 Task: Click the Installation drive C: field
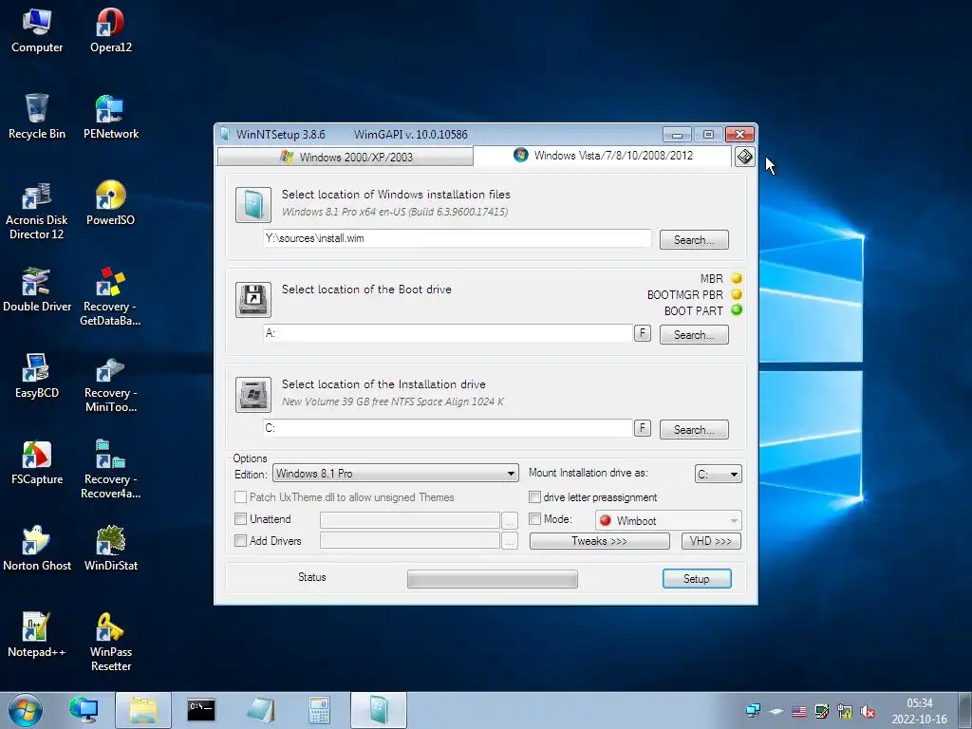click(448, 428)
